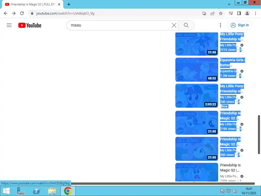This screenshot has height=196, width=261.
Task: Click the Sign in button
Action: tap(240, 25)
